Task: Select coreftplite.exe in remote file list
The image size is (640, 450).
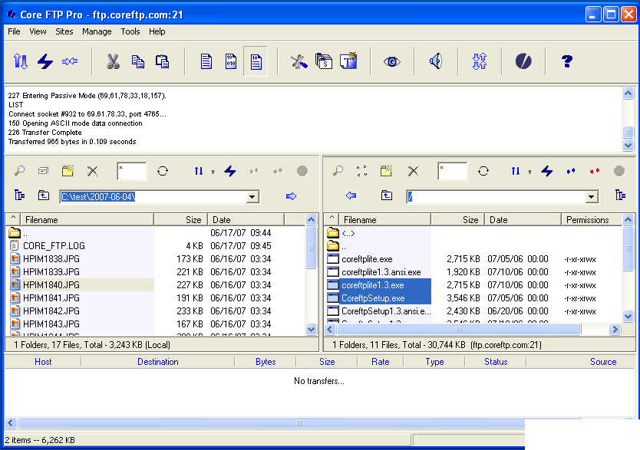Action: [x=367, y=259]
